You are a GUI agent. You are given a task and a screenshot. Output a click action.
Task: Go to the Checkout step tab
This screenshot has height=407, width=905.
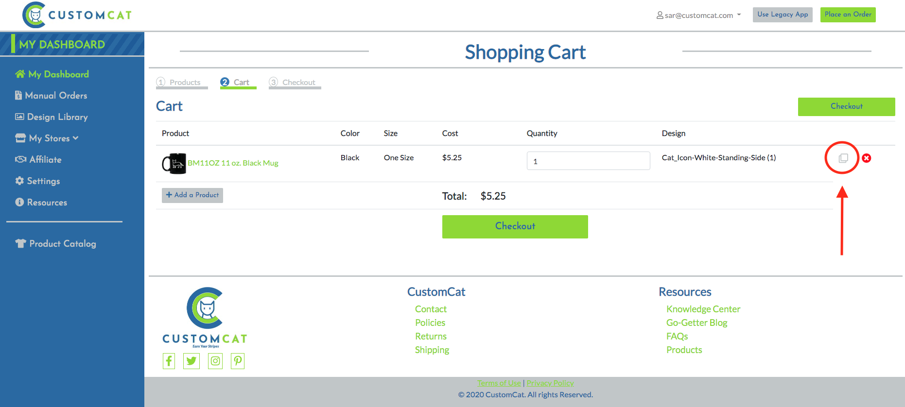point(295,83)
